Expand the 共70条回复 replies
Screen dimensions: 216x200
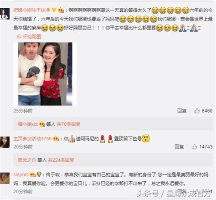(68, 124)
